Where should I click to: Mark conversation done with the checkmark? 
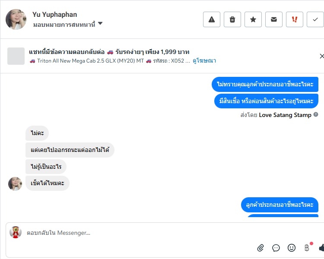pos(315,19)
